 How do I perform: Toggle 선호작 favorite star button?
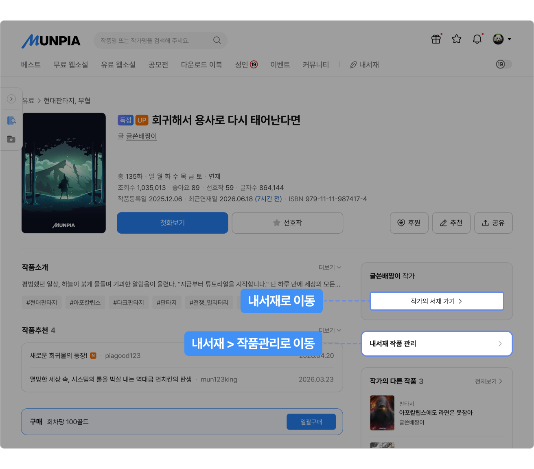tap(287, 223)
